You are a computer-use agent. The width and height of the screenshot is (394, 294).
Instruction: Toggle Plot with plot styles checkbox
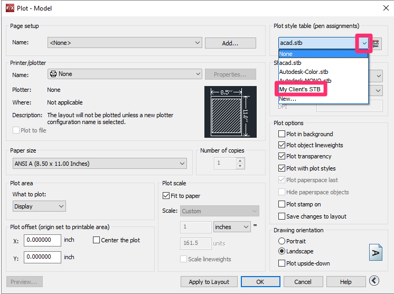[282, 168]
